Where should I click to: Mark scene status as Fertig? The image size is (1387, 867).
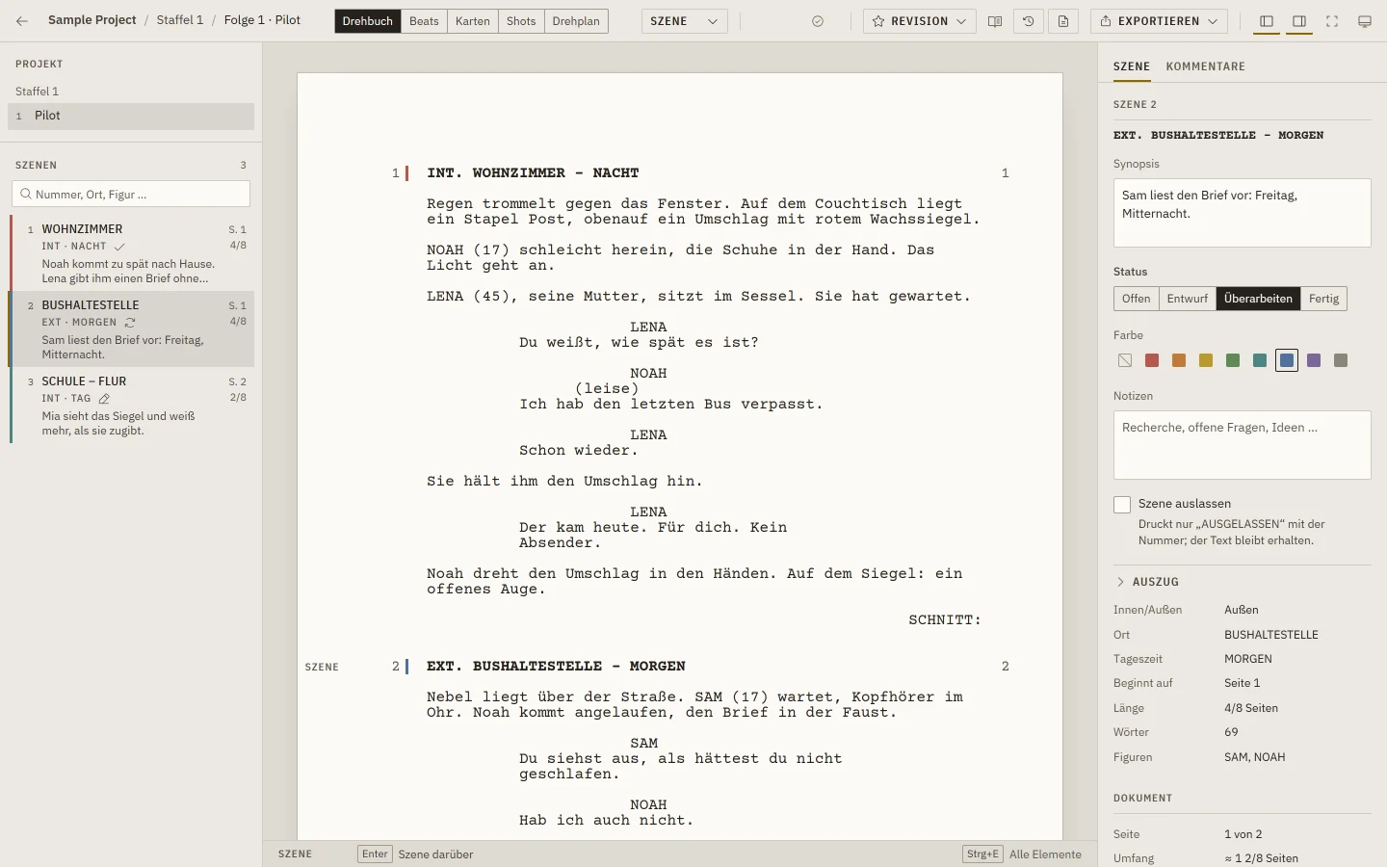[x=1323, y=299]
